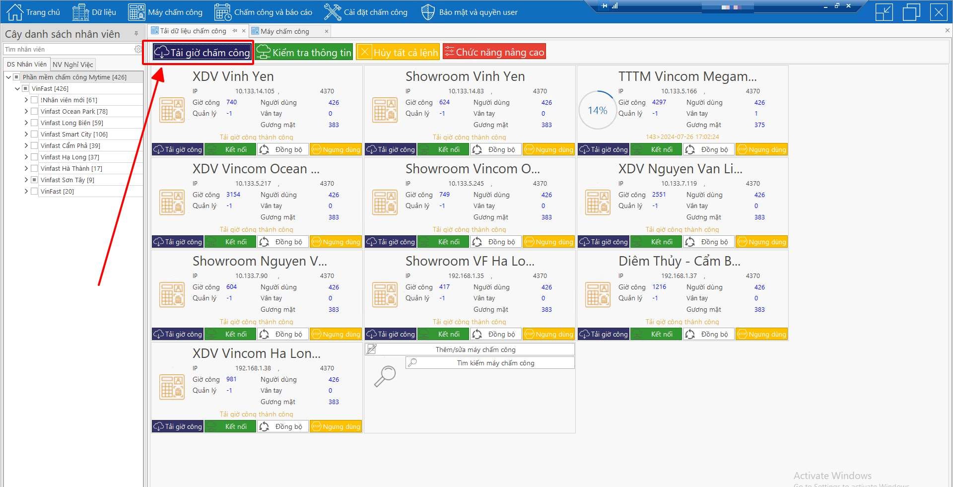This screenshot has width=953, height=487.
Task: Click the Trang chủ home icon
Action: (x=14, y=12)
